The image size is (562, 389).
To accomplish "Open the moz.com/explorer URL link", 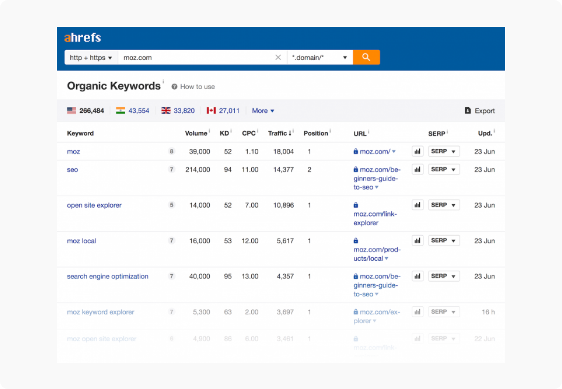I will click(x=377, y=317).
